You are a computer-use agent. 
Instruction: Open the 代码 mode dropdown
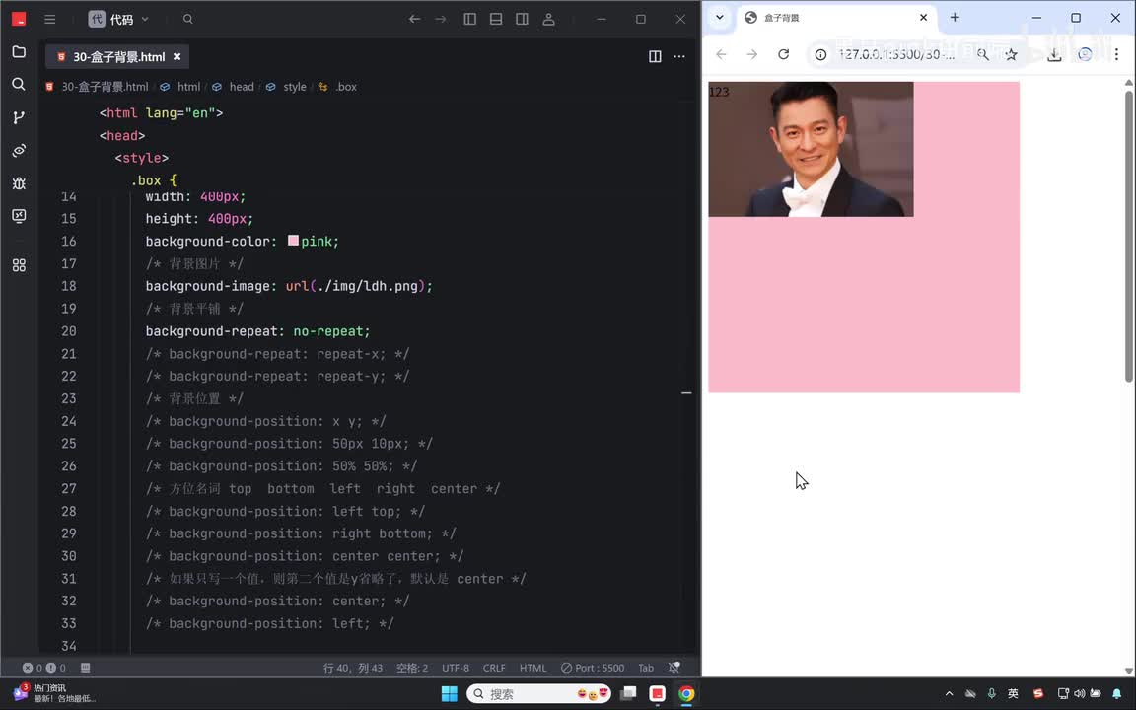click(118, 19)
